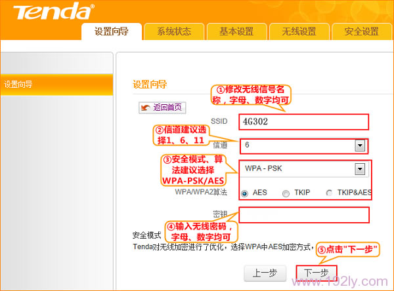Image resolution: width=394 pixels, height=291 pixels.
Task: Expand the 信道 channel dropdown
Action: tap(359, 145)
